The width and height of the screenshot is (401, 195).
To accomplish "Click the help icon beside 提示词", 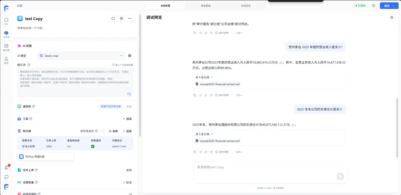I will pos(29,65).
